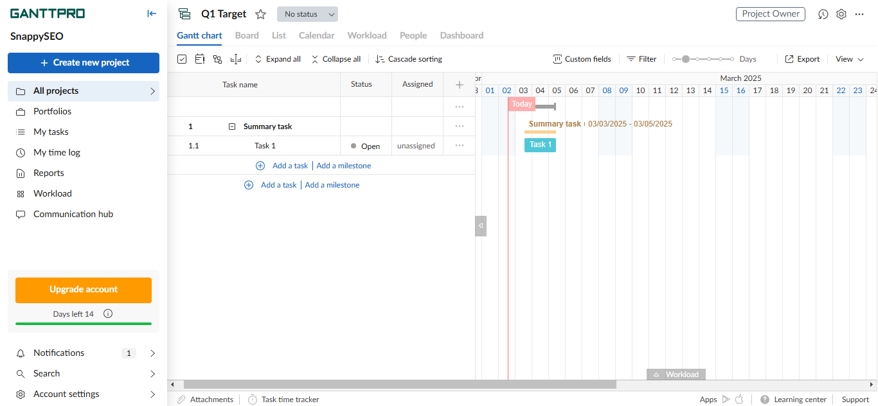Screen dimensions: 878x406
Task: Switch to the Board tab
Action: coord(247,35)
